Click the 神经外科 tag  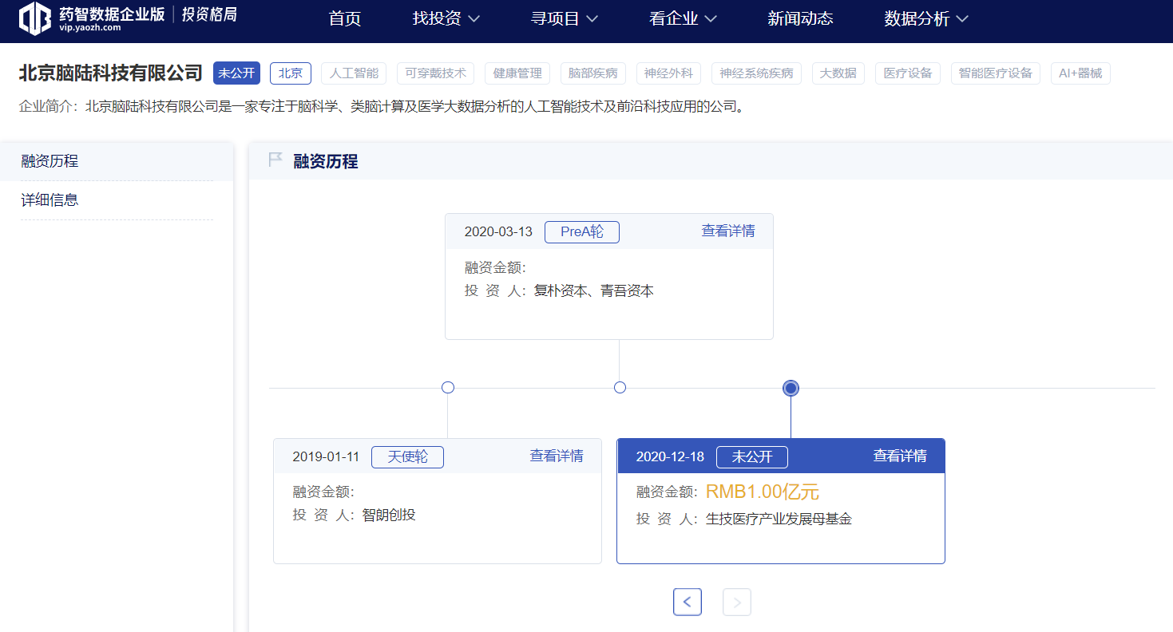(x=669, y=73)
